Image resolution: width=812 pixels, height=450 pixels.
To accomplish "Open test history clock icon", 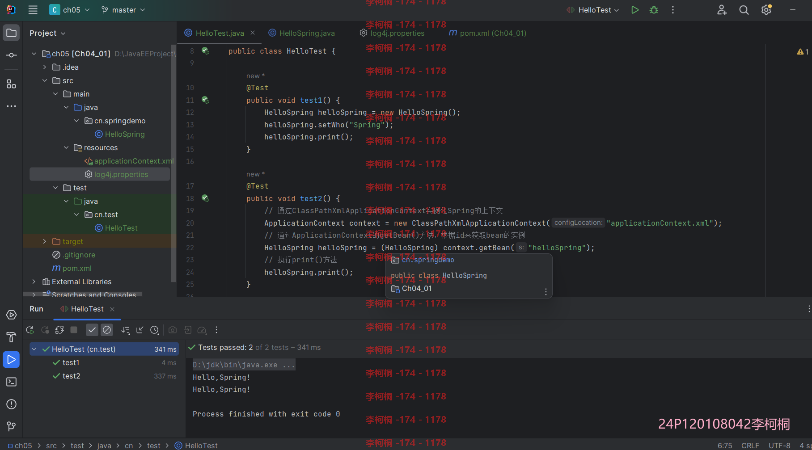I will click(x=155, y=330).
